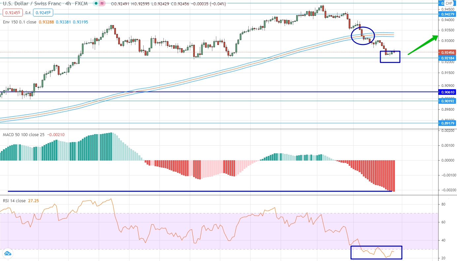Image resolution: width=457 pixels, height=261 pixels.
Task: Click the spread value 0.4
Action: coord(28,13)
